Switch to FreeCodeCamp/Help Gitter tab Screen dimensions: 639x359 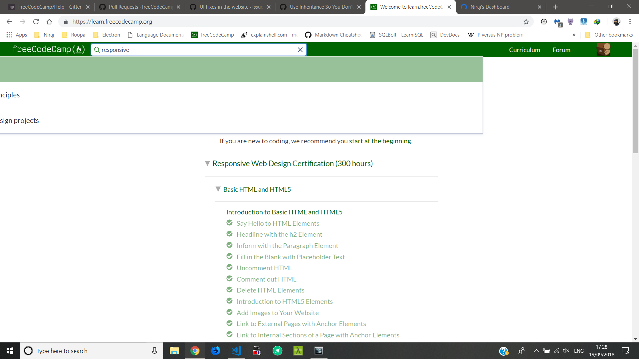click(x=49, y=7)
